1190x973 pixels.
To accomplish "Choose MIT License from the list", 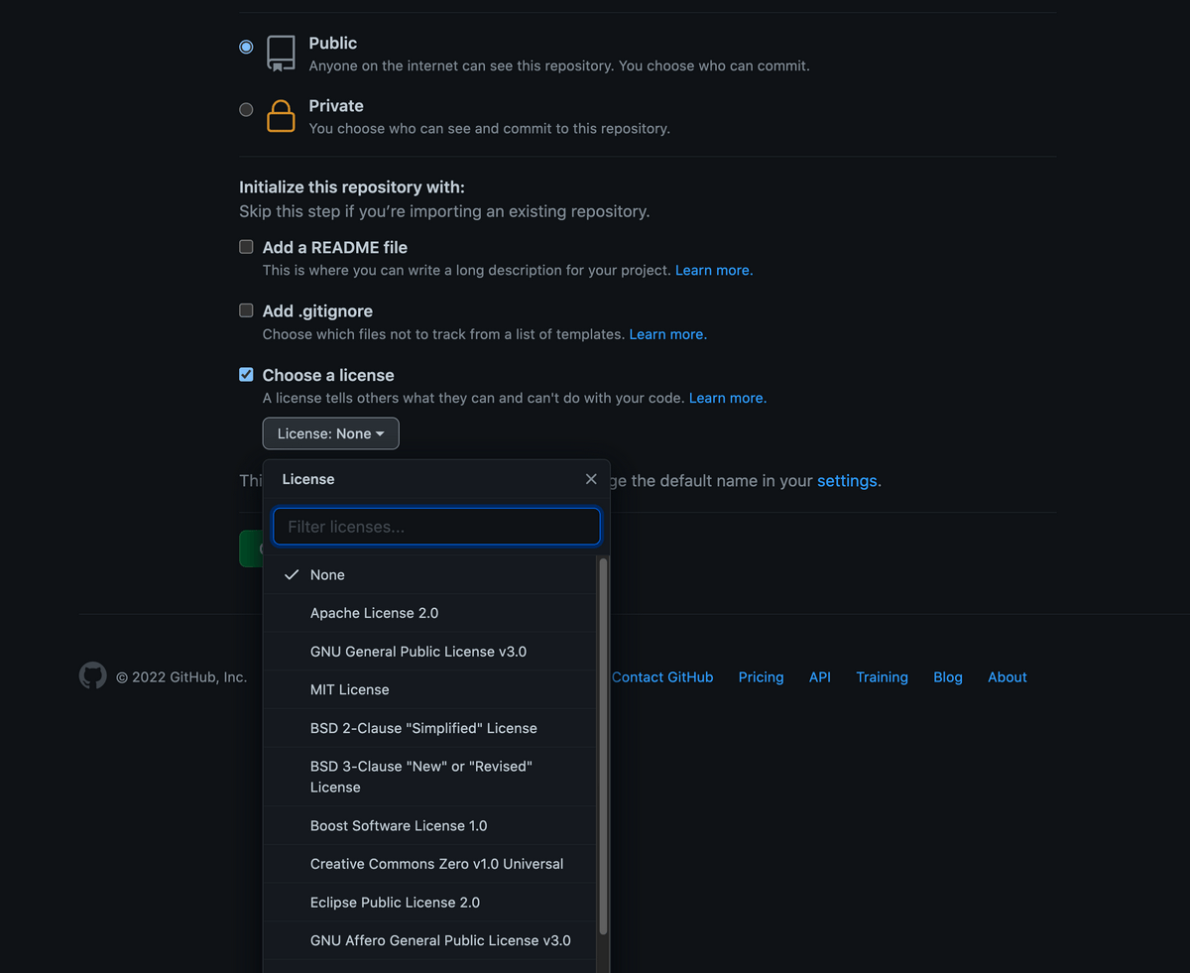I will click(349, 689).
